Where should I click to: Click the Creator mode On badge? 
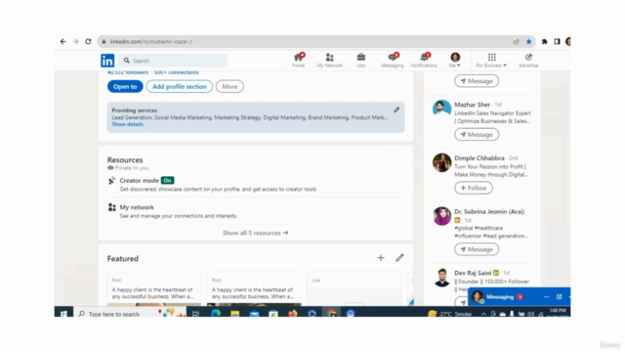[x=167, y=180]
